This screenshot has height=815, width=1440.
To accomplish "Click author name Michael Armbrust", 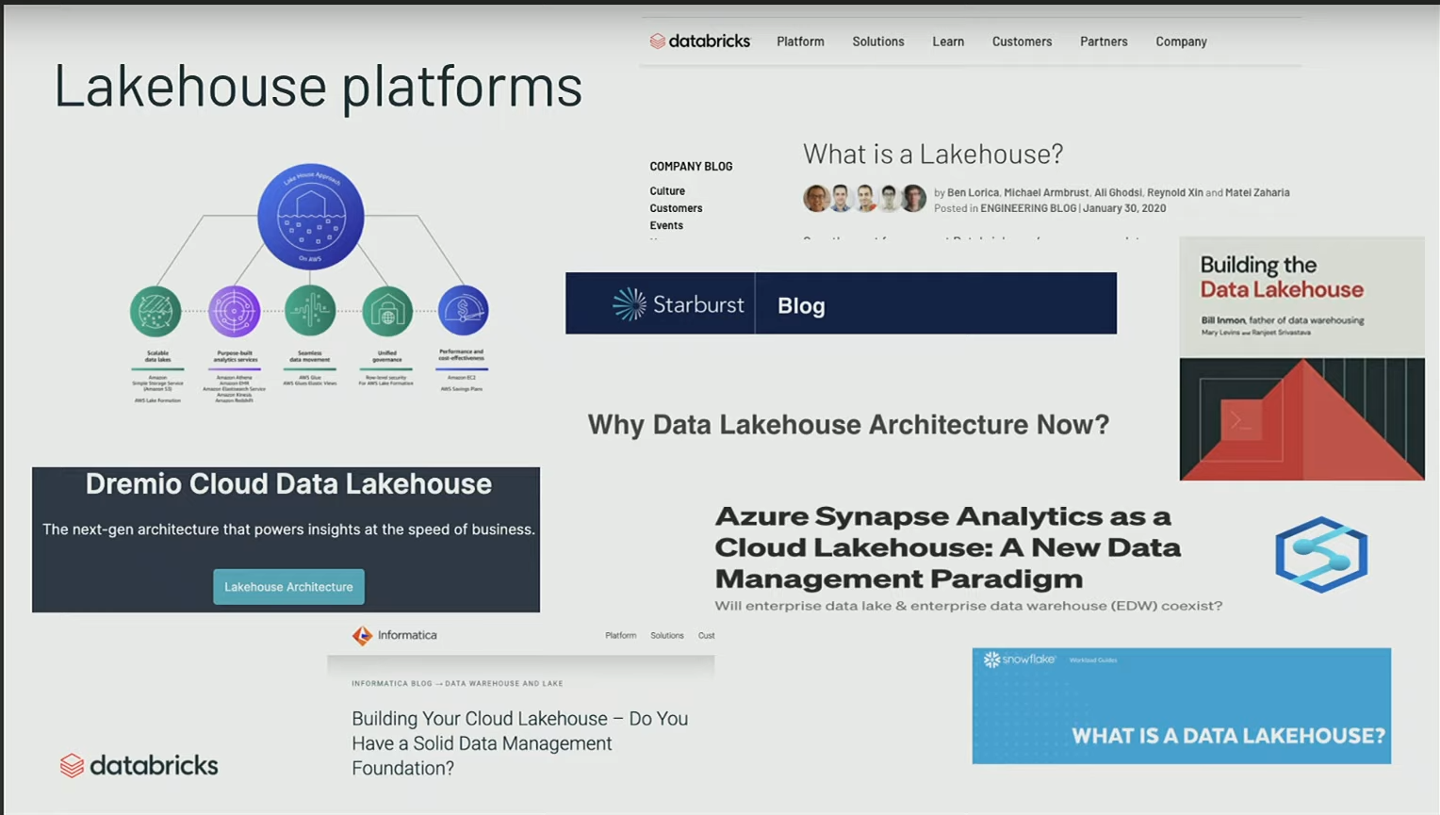I will coord(1046,192).
